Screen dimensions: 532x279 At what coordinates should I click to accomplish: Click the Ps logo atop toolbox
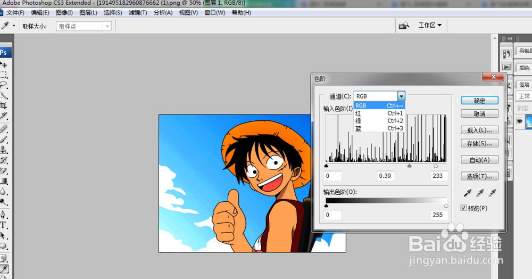[x=4, y=53]
